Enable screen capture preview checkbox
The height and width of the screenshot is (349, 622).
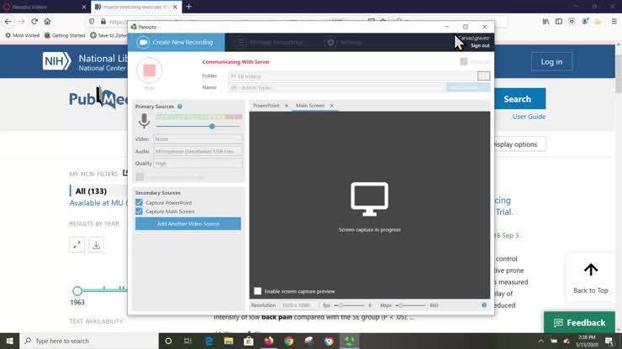pos(258,291)
